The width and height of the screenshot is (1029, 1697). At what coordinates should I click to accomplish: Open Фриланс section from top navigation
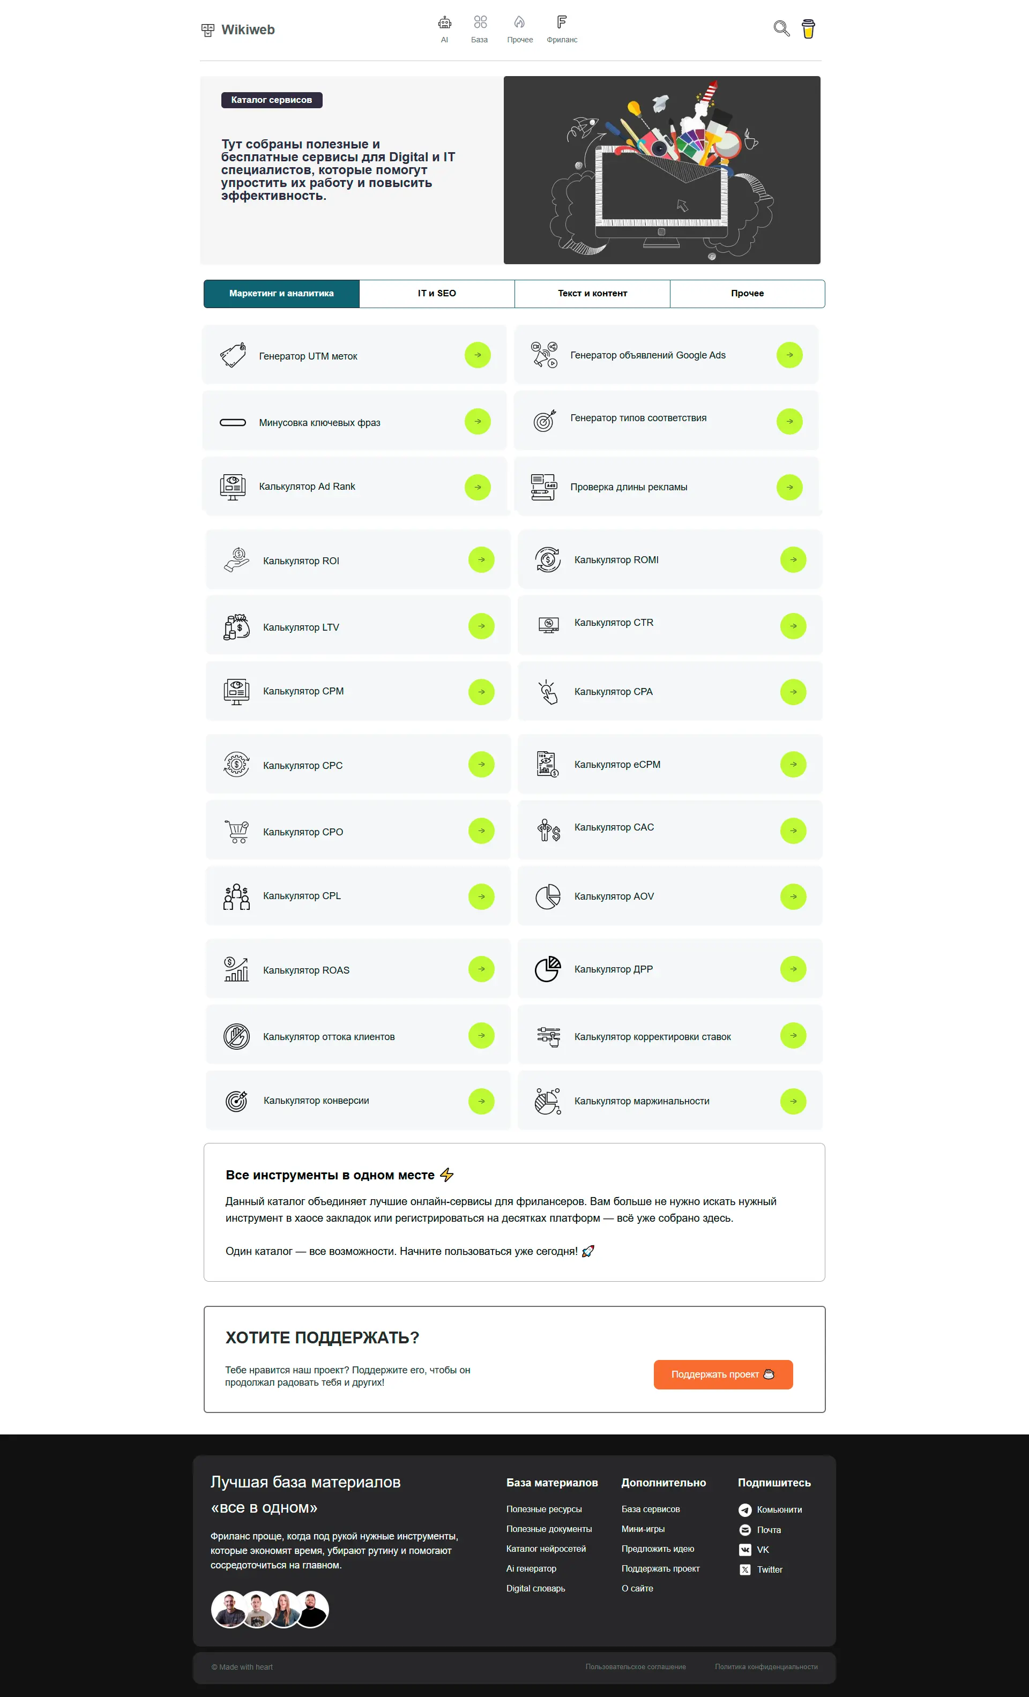pos(562,24)
